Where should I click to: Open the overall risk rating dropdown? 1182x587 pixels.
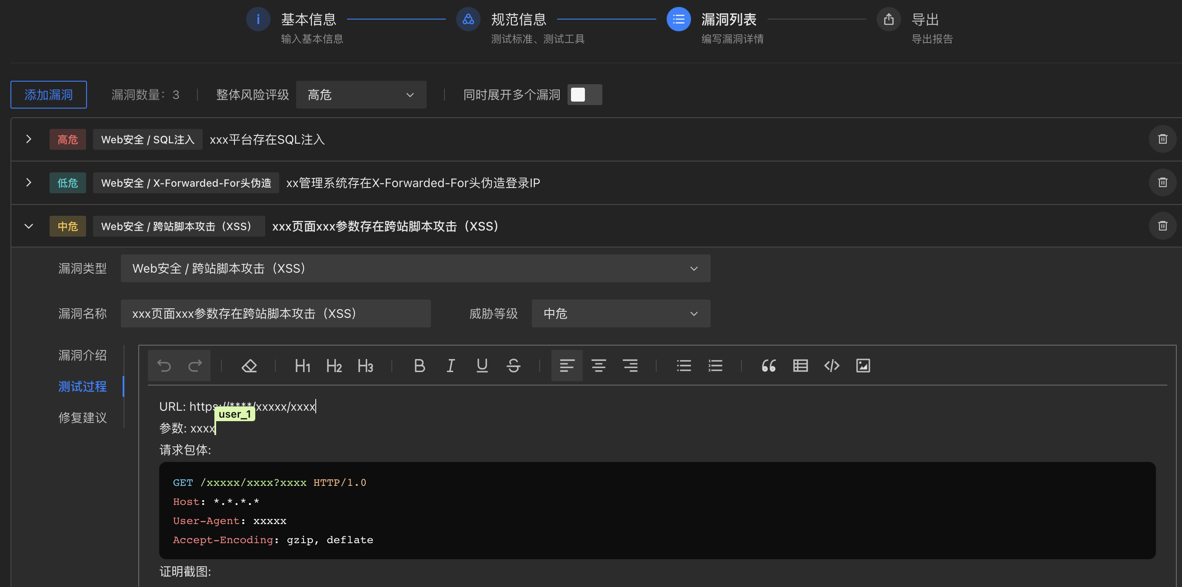point(361,95)
